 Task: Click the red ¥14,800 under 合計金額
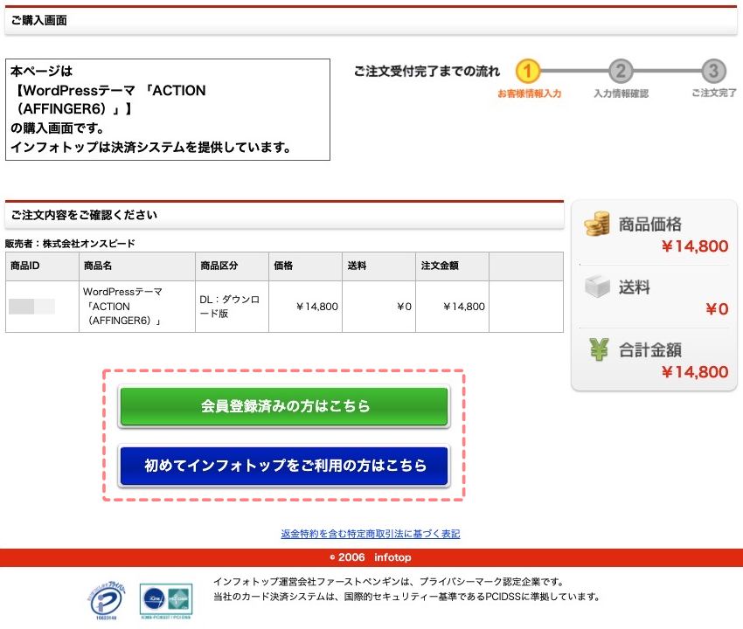pyautogui.click(x=695, y=372)
